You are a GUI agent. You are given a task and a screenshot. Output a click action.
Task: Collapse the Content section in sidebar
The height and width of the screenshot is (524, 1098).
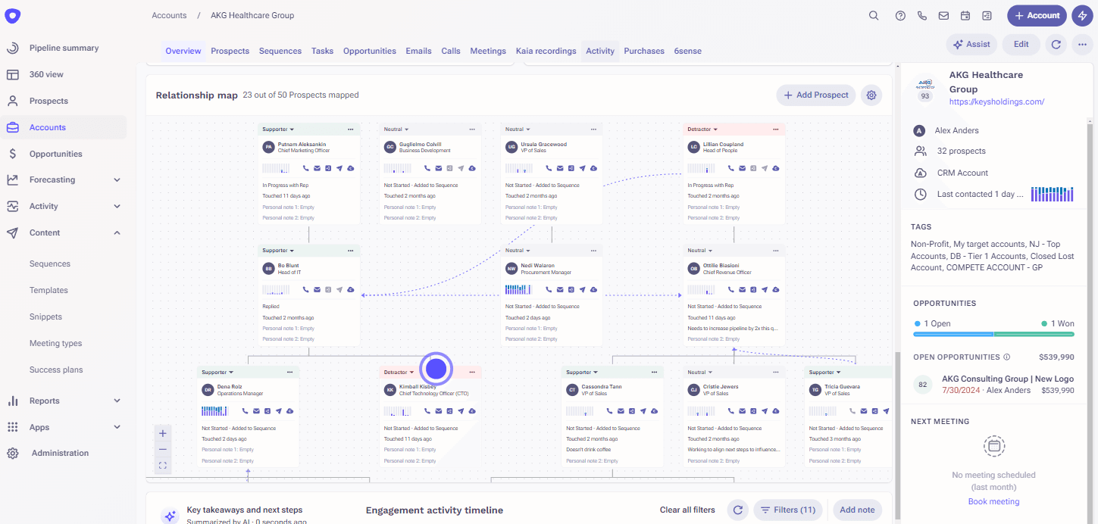coord(117,232)
